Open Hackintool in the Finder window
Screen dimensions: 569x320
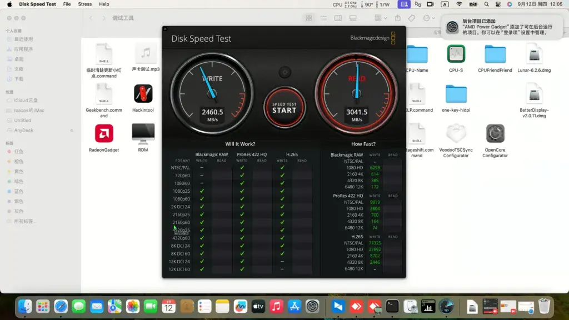coord(143,93)
